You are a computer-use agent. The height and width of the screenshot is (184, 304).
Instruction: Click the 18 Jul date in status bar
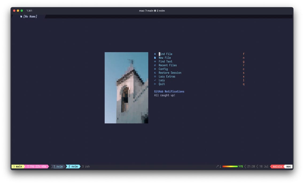coord(264,166)
